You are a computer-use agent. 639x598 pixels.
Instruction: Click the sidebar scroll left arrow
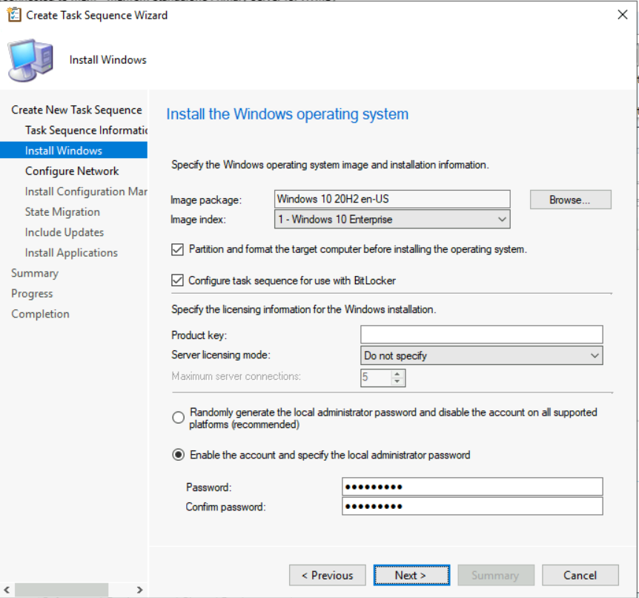[7, 590]
